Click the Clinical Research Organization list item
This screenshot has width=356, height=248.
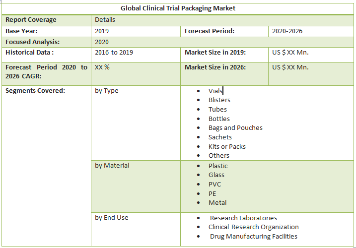tap(253, 227)
